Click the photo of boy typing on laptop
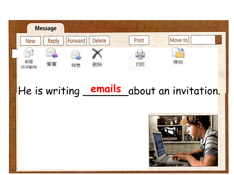Screen dimensions: 234x175 pyautogui.click(x=183, y=141)
